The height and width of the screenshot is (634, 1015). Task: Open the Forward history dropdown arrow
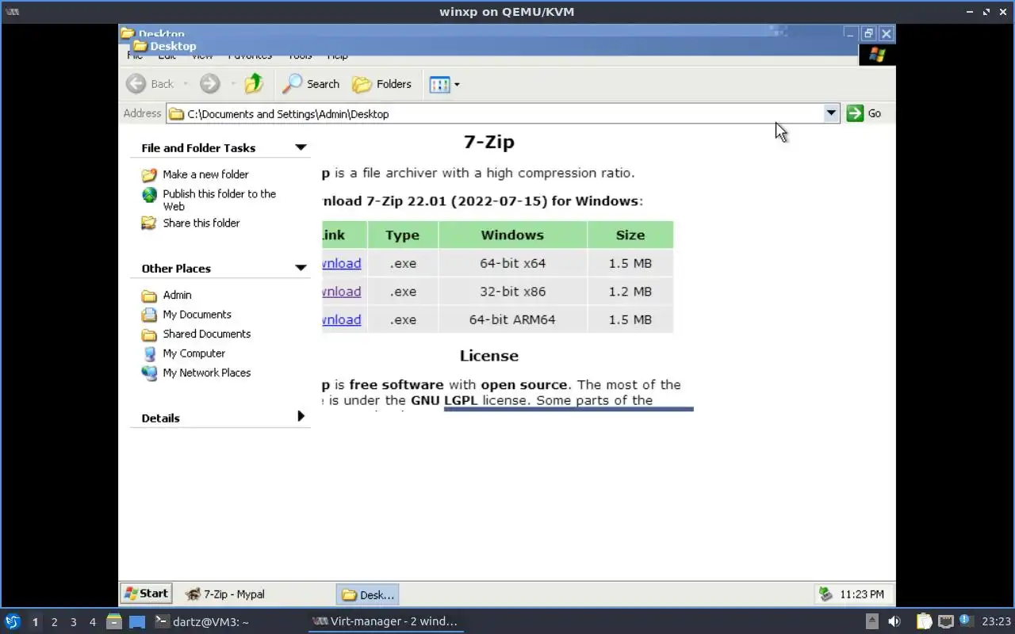(x=233, y=84)
